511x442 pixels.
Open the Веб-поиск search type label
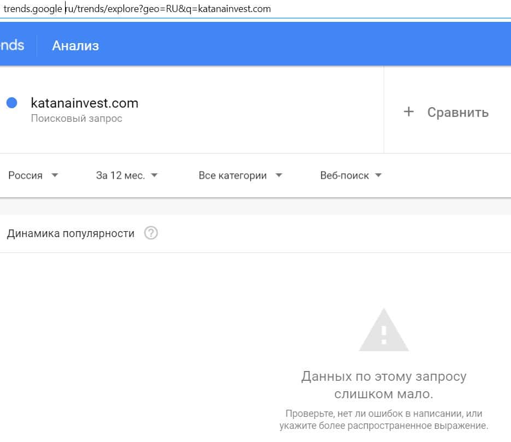click(x=344, y=175)
